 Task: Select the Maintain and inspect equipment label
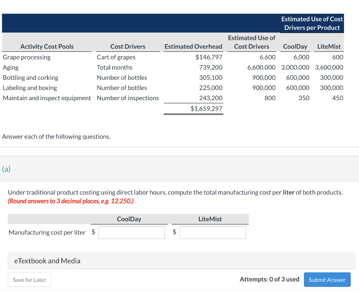point(47,98)
